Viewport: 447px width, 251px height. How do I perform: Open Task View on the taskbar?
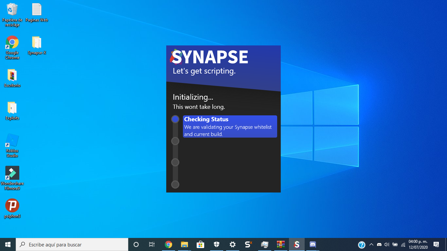pos(152,244)
